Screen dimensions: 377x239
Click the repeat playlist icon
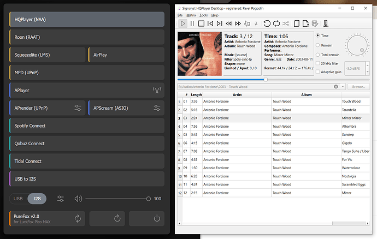pyautogui.click(x=276, y=23)
